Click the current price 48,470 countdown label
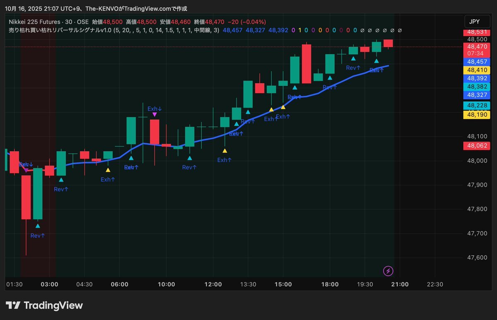 pos(477,50)
